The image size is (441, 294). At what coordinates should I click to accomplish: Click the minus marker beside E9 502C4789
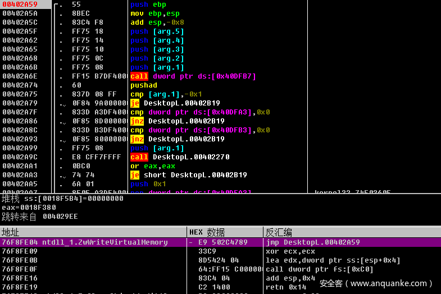(191, 242)
